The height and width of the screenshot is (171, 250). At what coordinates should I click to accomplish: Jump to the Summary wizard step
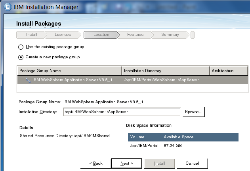(x=170, y=35)
